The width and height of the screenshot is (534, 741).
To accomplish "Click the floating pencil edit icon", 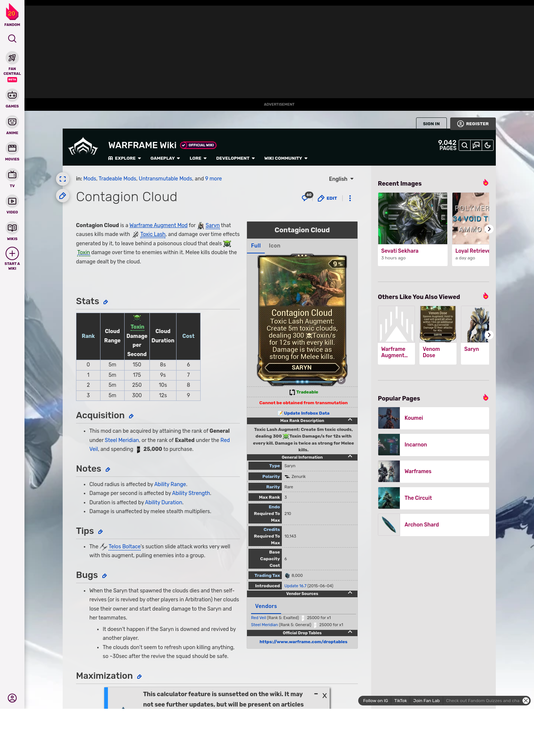I will click(x=63, y=196).
